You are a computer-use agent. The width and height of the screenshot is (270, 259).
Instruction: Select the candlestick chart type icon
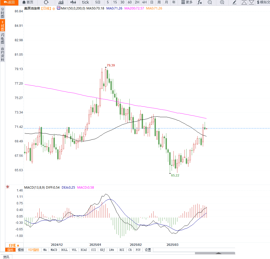point(74,2)
